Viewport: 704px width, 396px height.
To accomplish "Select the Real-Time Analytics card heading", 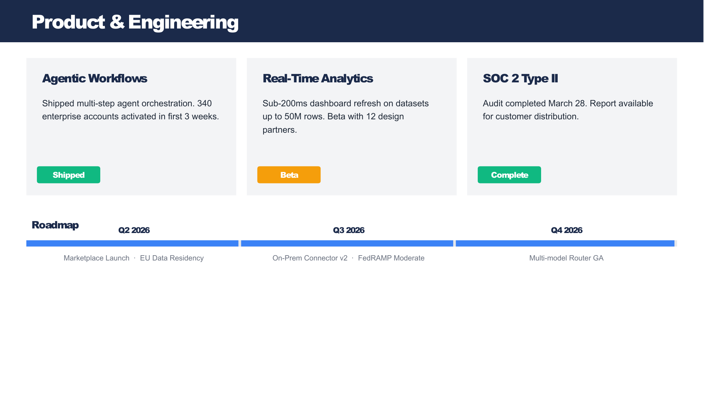I will point(318,78).
